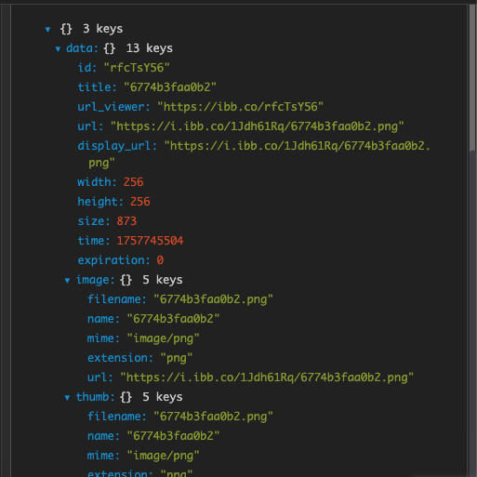Click the title key label
The image size is (477, 477).
click(97, 87)
